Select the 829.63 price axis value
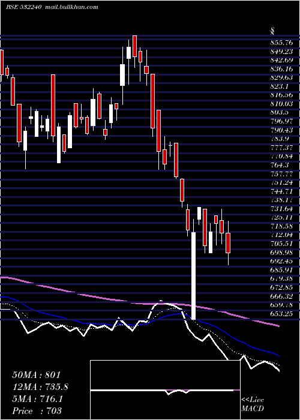 (x=281, y=77)
